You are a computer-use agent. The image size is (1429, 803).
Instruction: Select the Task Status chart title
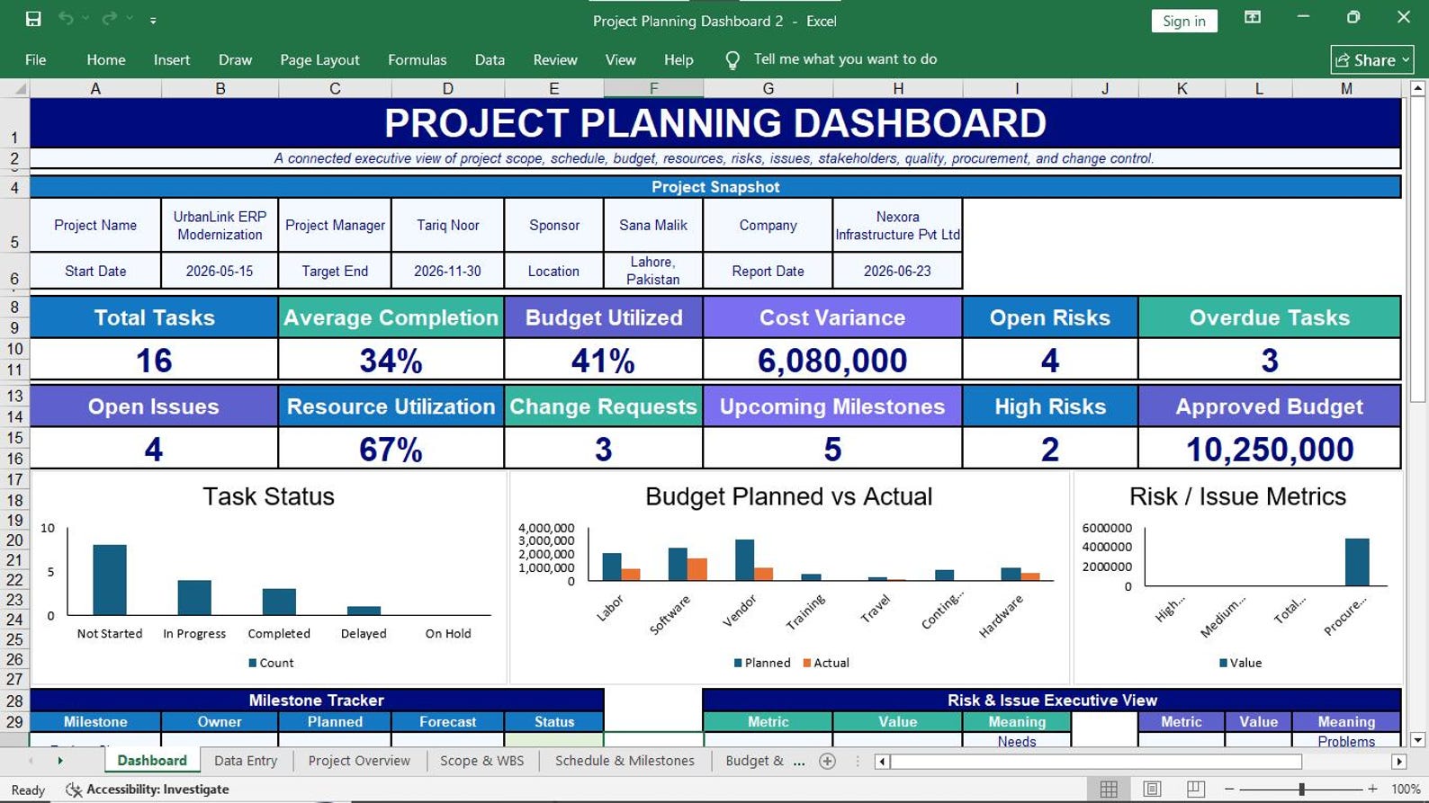pyautogui.click(x=268, y=496)
